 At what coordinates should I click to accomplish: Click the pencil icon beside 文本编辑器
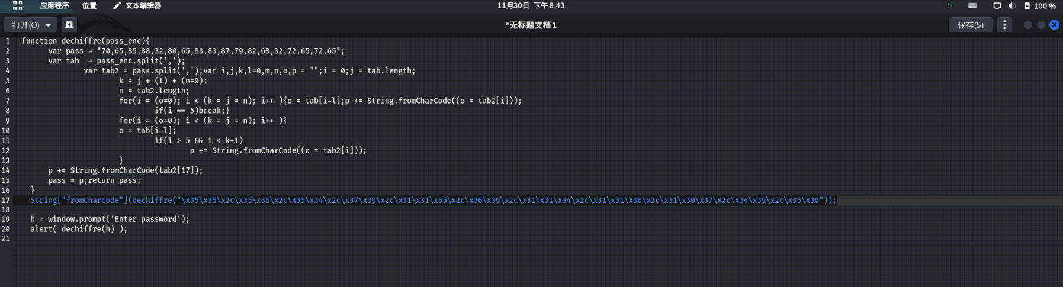pos(117,5)
